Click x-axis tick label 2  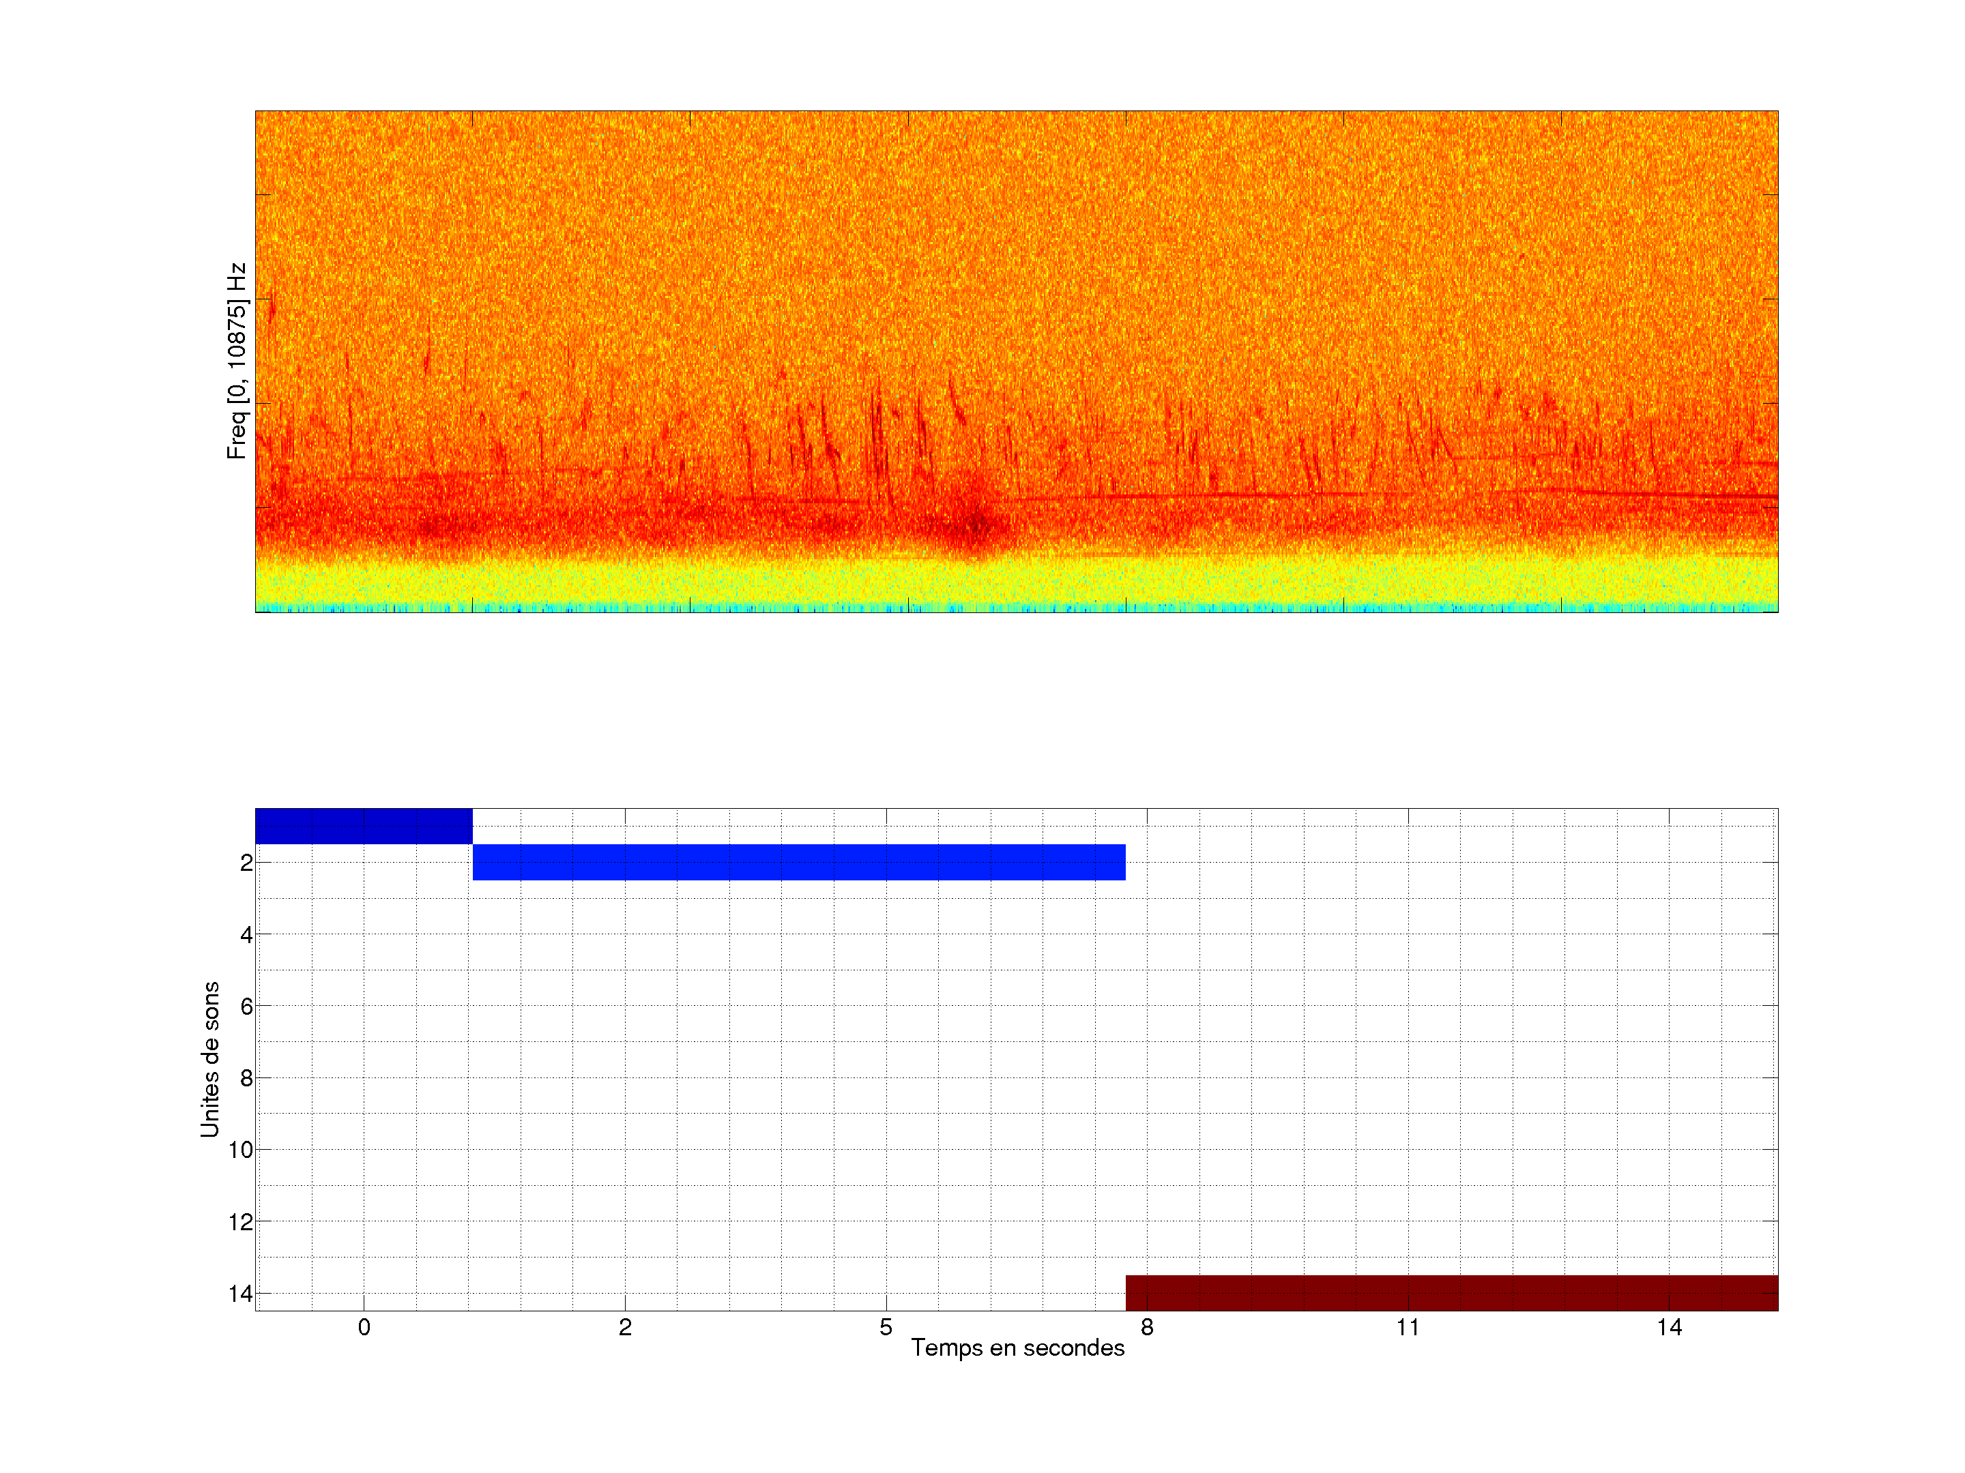(626, 1327)
